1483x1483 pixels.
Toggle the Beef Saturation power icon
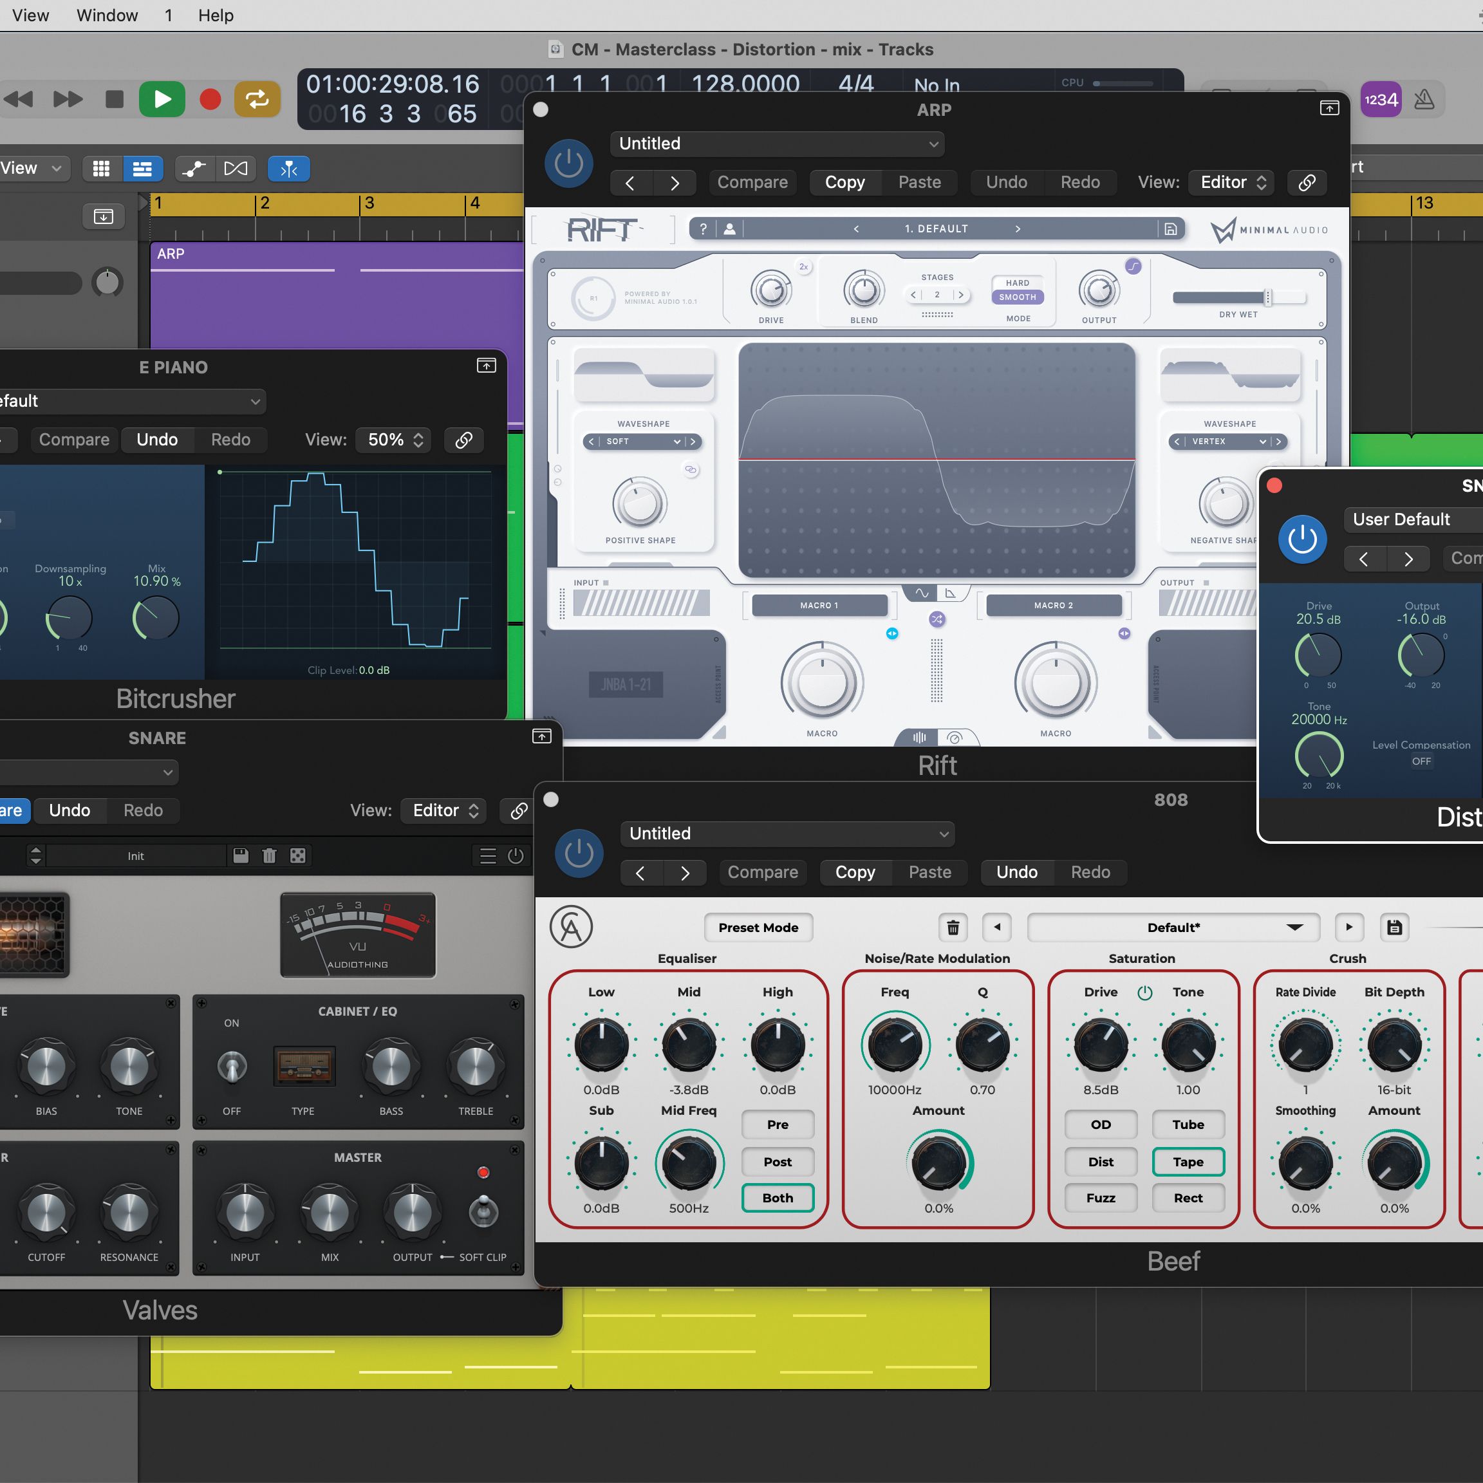tap(1144, 993)
